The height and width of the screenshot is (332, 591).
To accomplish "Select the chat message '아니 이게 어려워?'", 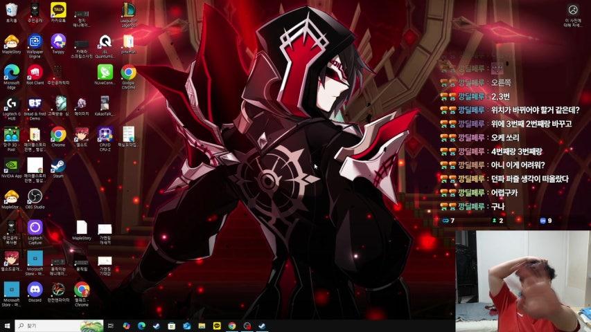I will (518, 165).
